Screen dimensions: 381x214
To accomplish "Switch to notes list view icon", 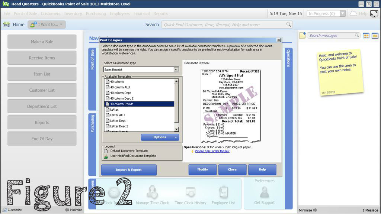I will click(x=375, y=36).
